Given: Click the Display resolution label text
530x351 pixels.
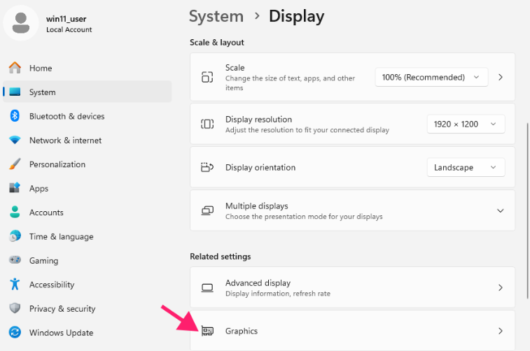Looking at the screenshot, I should click(258, 119).
